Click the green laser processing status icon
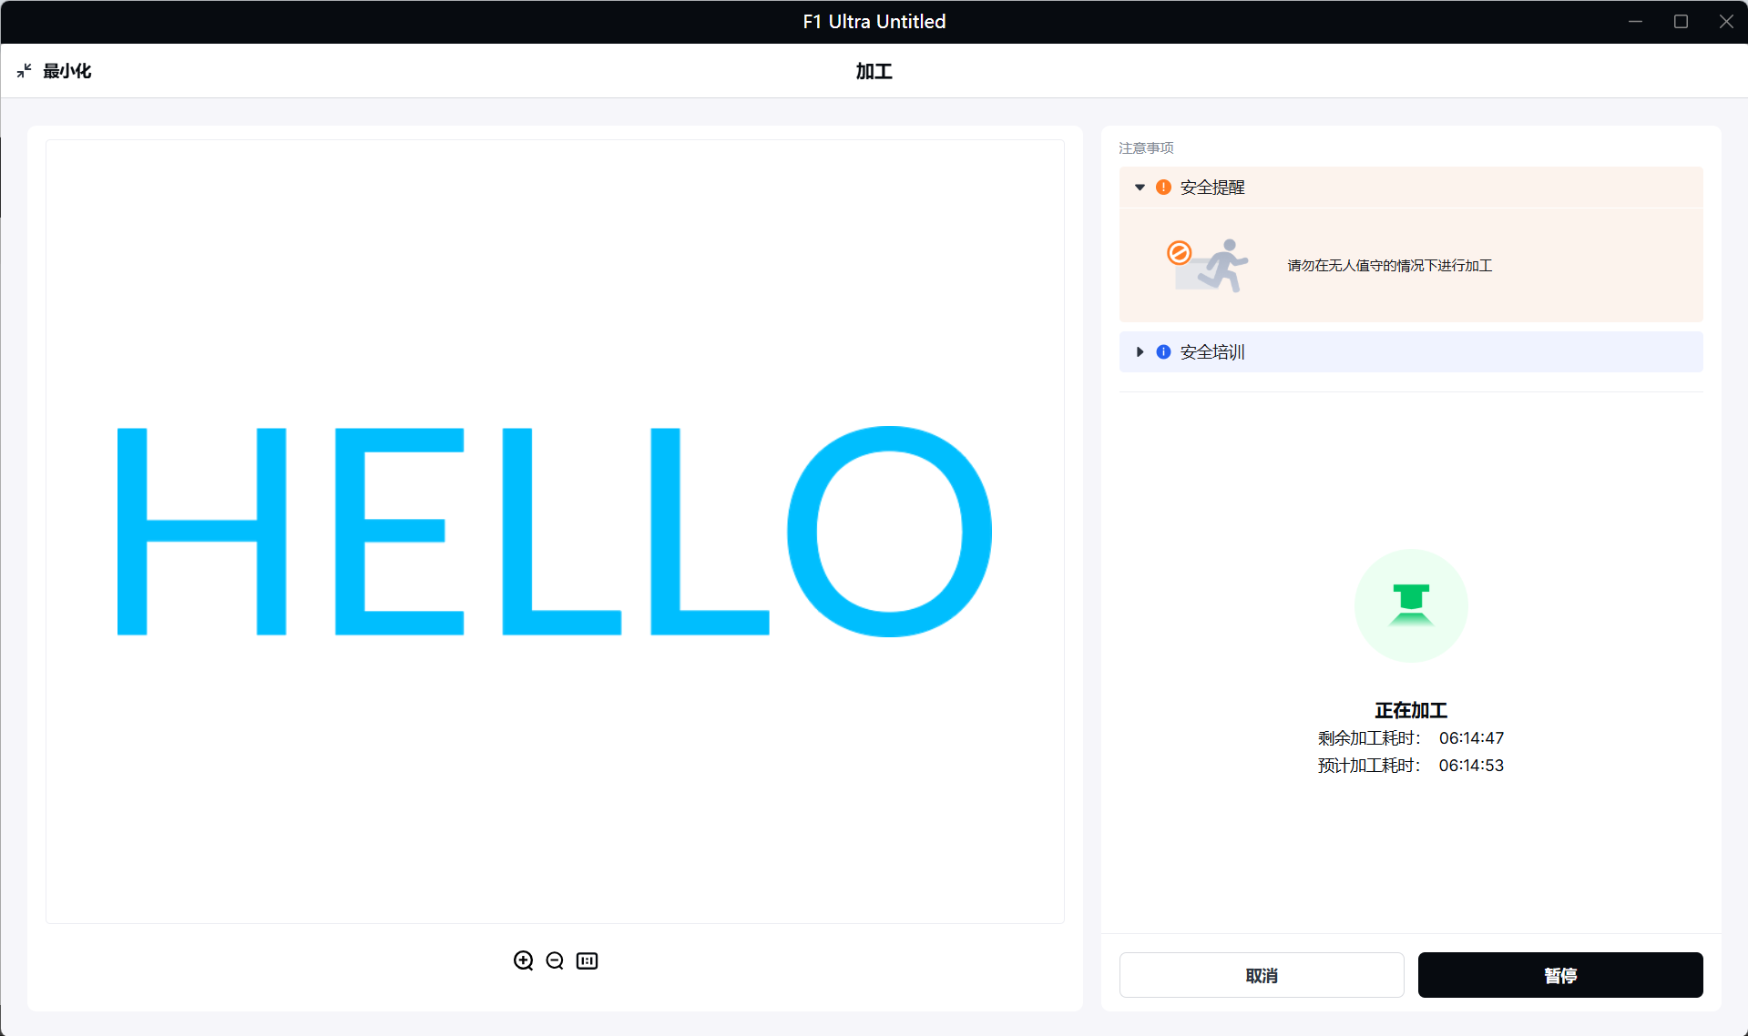This screenshot has width=1748, height=1036. click(x=1410, y=605)
